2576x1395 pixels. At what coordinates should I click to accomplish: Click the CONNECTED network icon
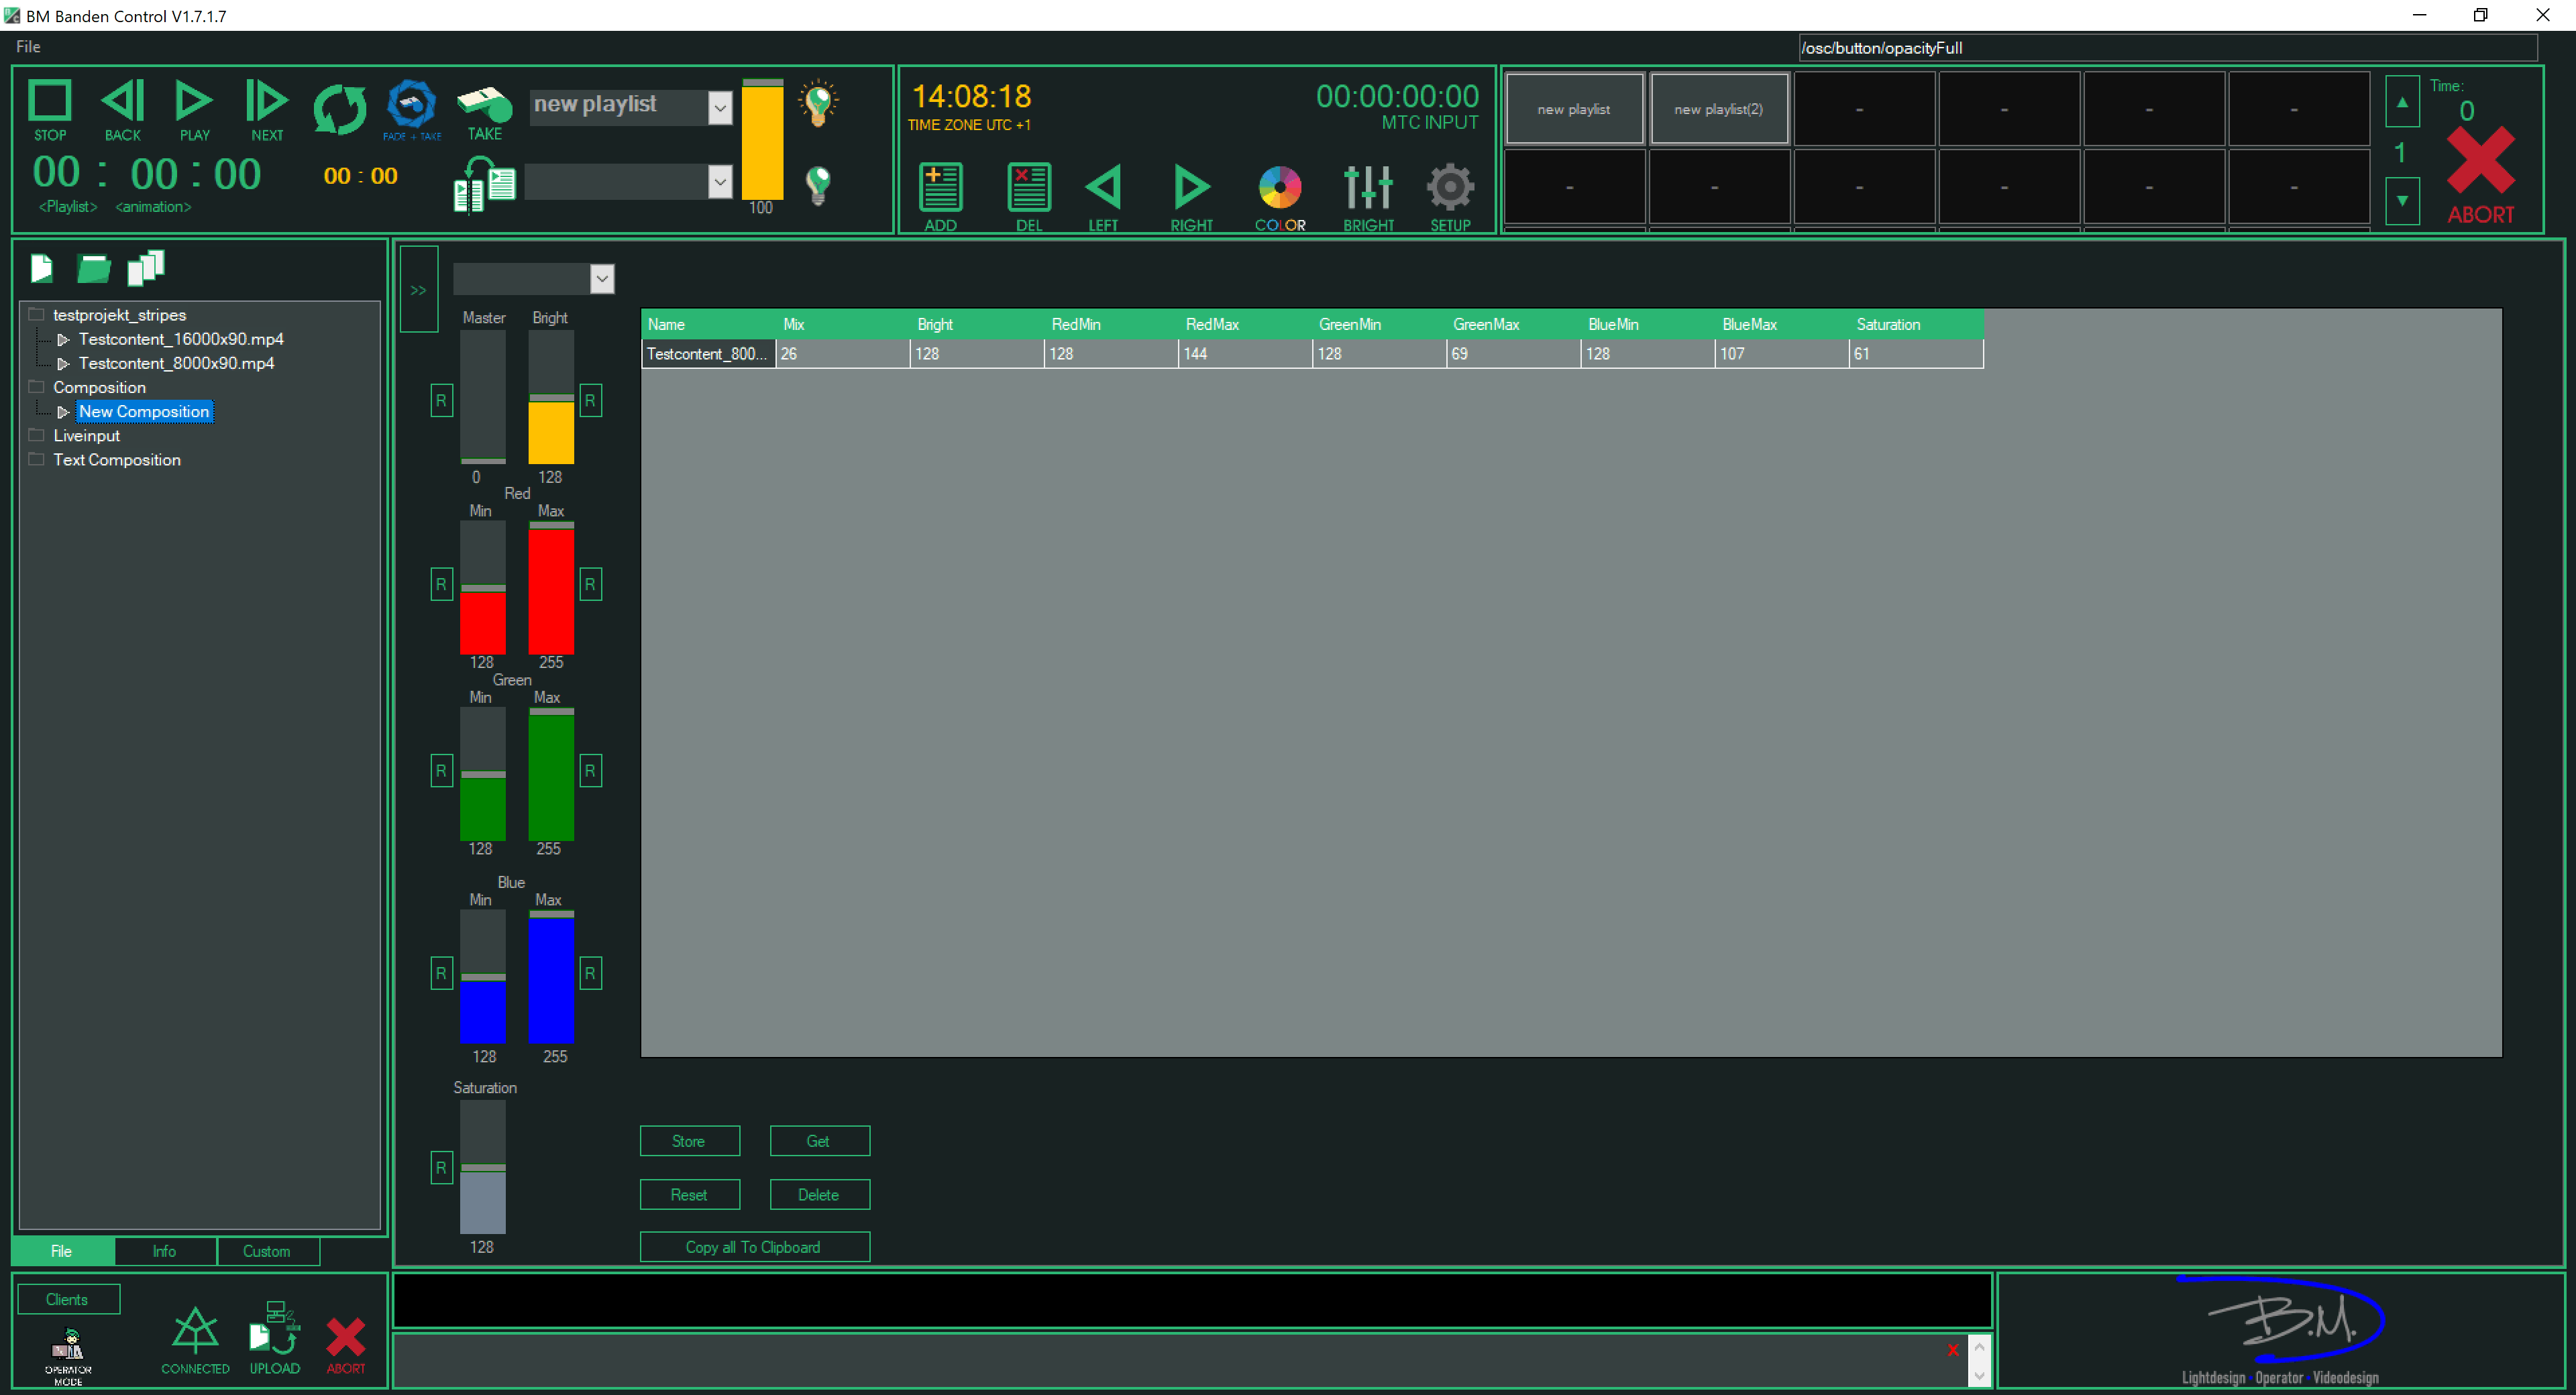tap(195, 1331)
